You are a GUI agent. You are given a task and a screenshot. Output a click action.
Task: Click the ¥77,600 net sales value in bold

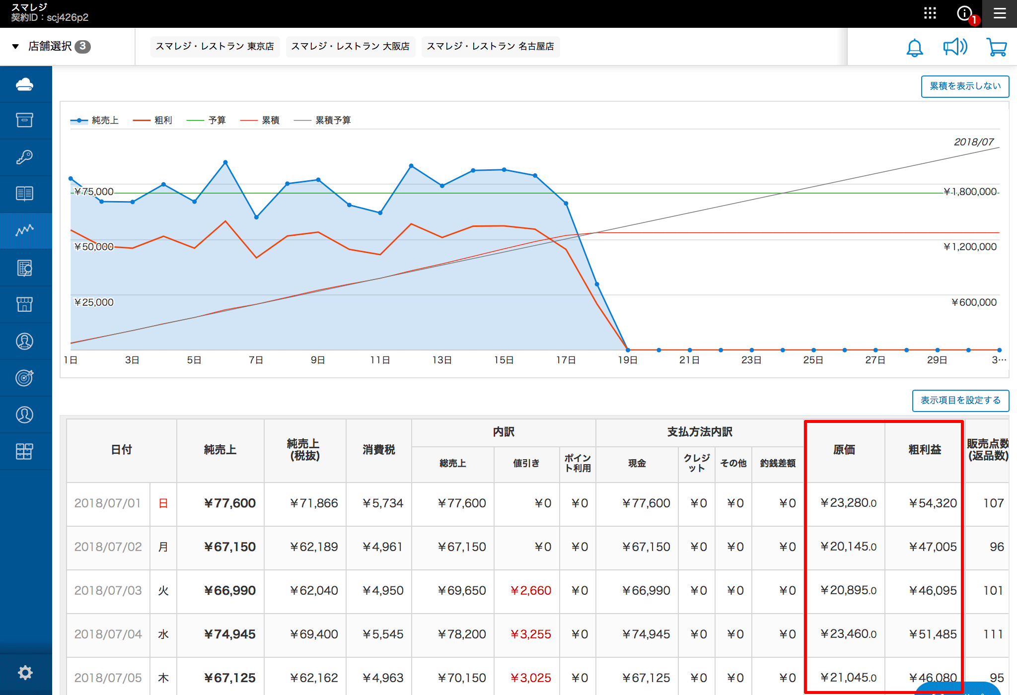point(230,504)
